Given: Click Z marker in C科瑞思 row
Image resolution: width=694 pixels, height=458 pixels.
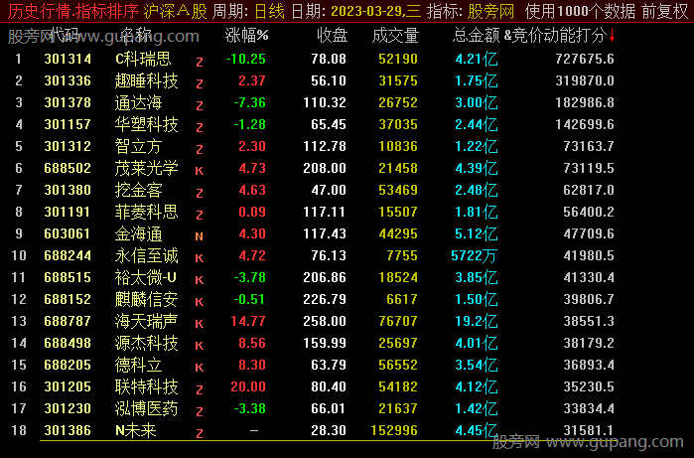Looking at the screenshot, I should (x=200, y=62).
